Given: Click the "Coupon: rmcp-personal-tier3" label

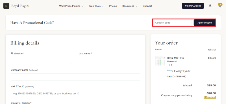Looking at the screenshot, I should tap(176, 95).
